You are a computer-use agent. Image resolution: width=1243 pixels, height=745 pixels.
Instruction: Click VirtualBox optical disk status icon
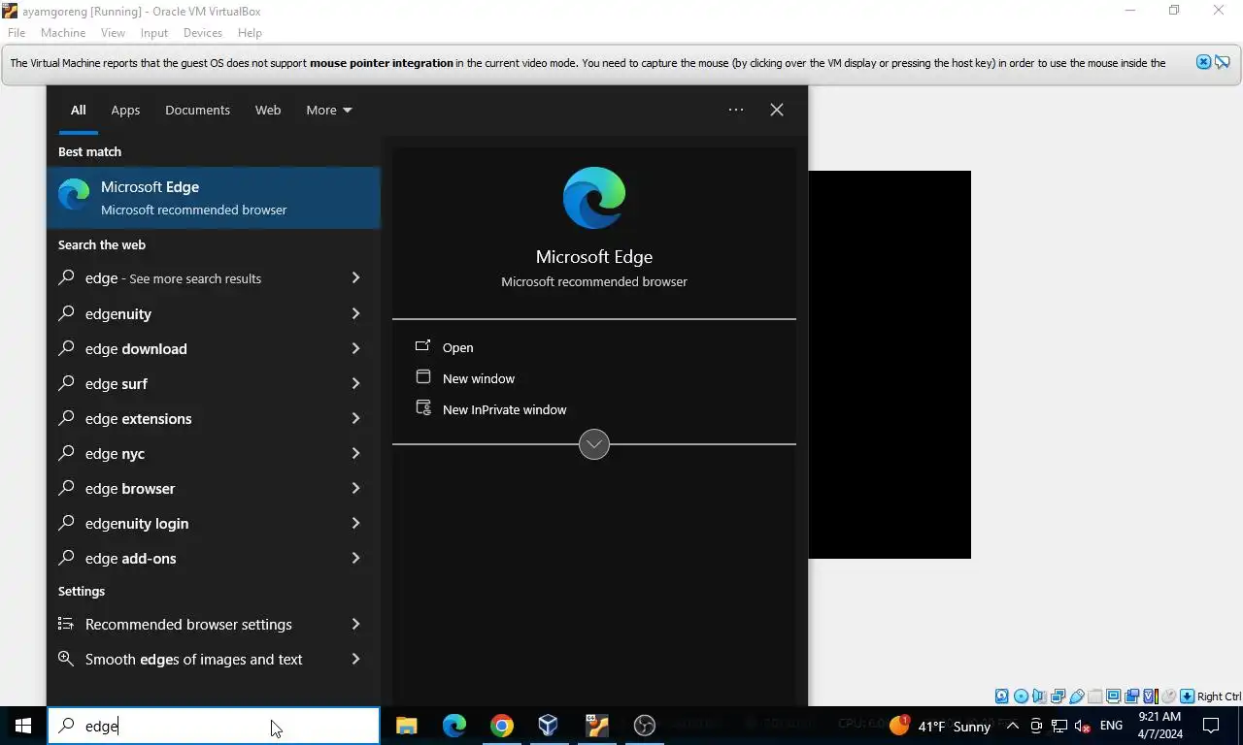pos(1021,696)
